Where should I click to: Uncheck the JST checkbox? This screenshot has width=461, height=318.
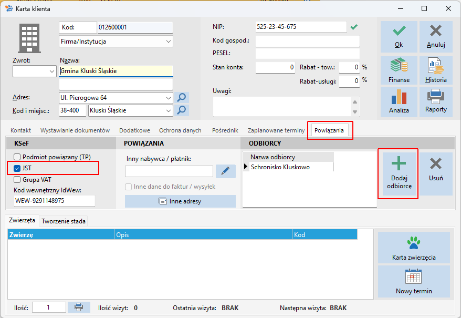17,168
